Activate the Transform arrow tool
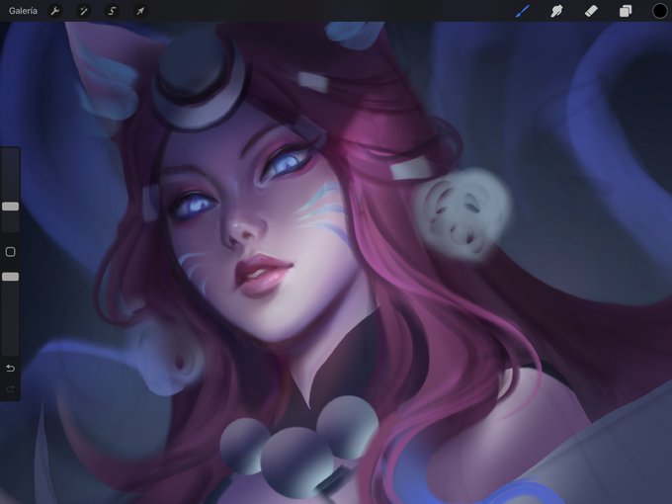The height and width of the screenshot is (504, 672). click(x=140, y=11)
